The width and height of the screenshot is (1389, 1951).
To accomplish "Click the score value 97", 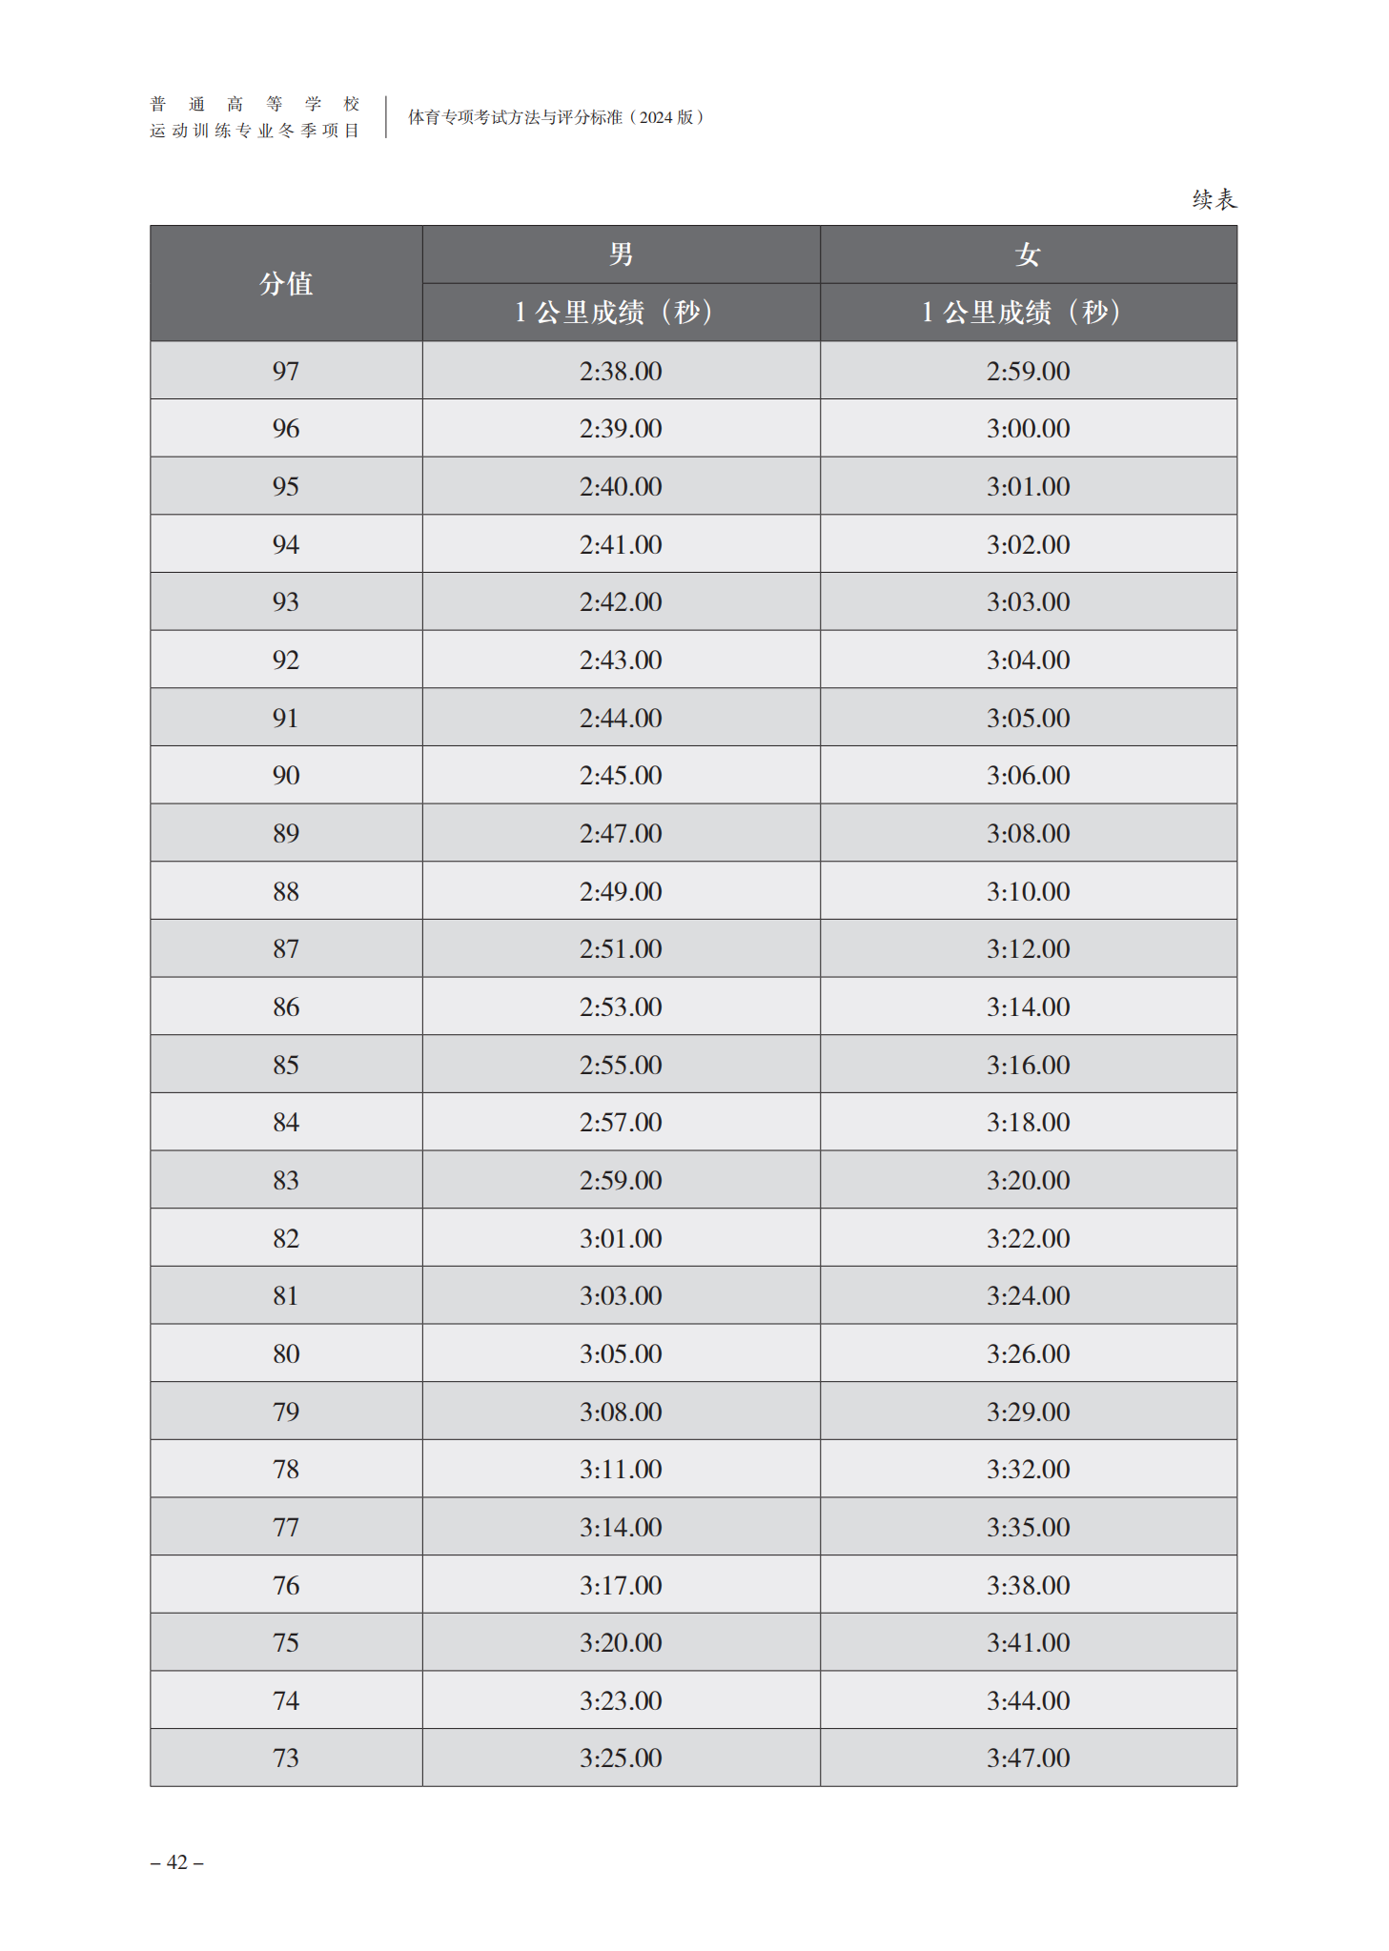I will tap(286, 371).
